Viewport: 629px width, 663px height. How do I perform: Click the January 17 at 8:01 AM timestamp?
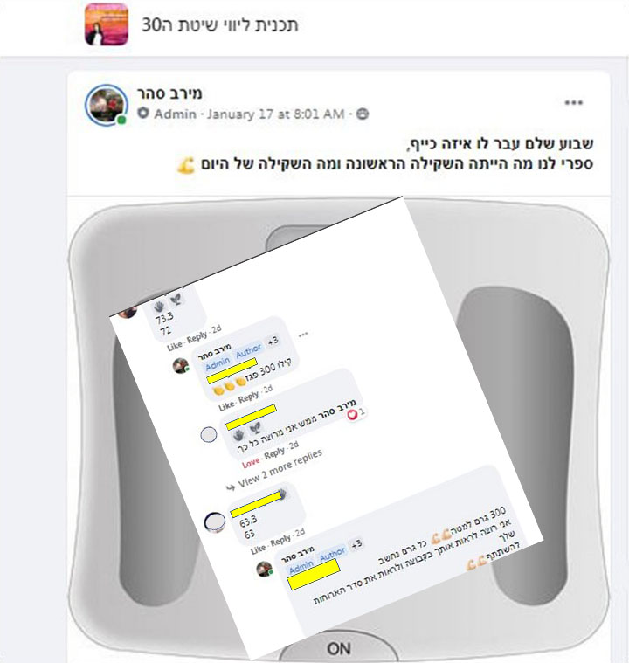[275, 114]
